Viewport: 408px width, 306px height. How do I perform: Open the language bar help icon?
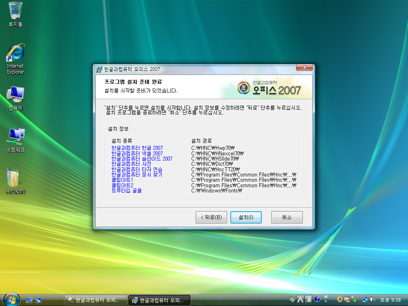click(317, 299)
